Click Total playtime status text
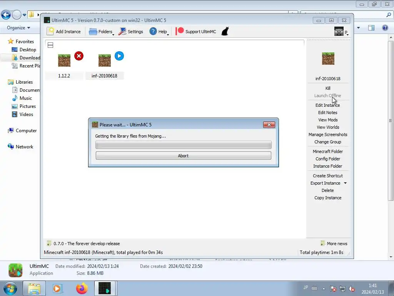 click(x=321, y=252)
